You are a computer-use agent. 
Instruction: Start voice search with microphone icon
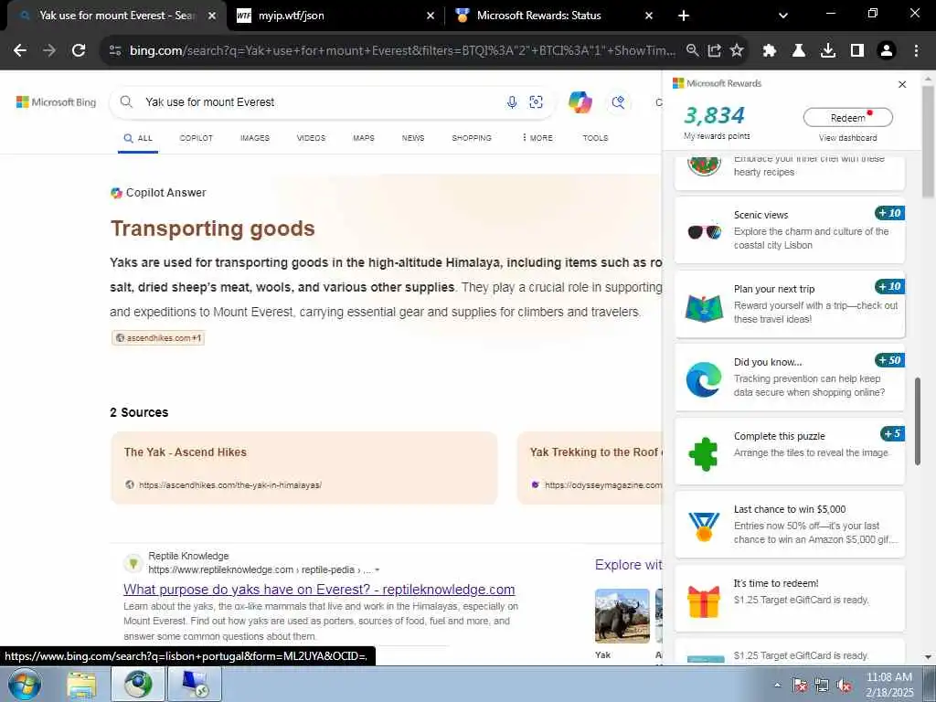click(x=512, y=102)
